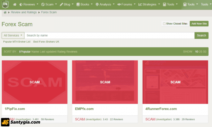Open the EMPfx.com scam thumbnail
This screenshot has width=212, height=127.
(105, 82)
